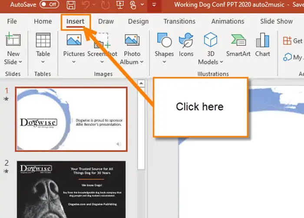Screen dimensions: 304x218
Task: Click slide 1 animation star marker
Action: click(6, 99)
